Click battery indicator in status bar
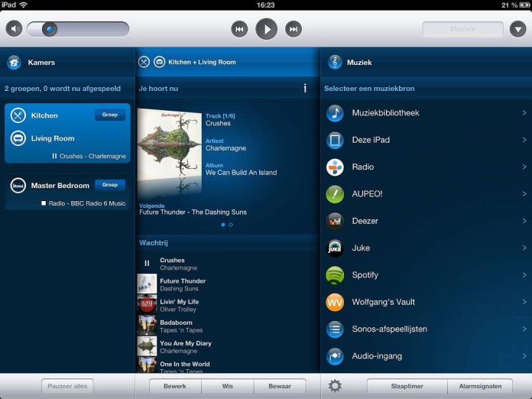 (x=524, y=5)
